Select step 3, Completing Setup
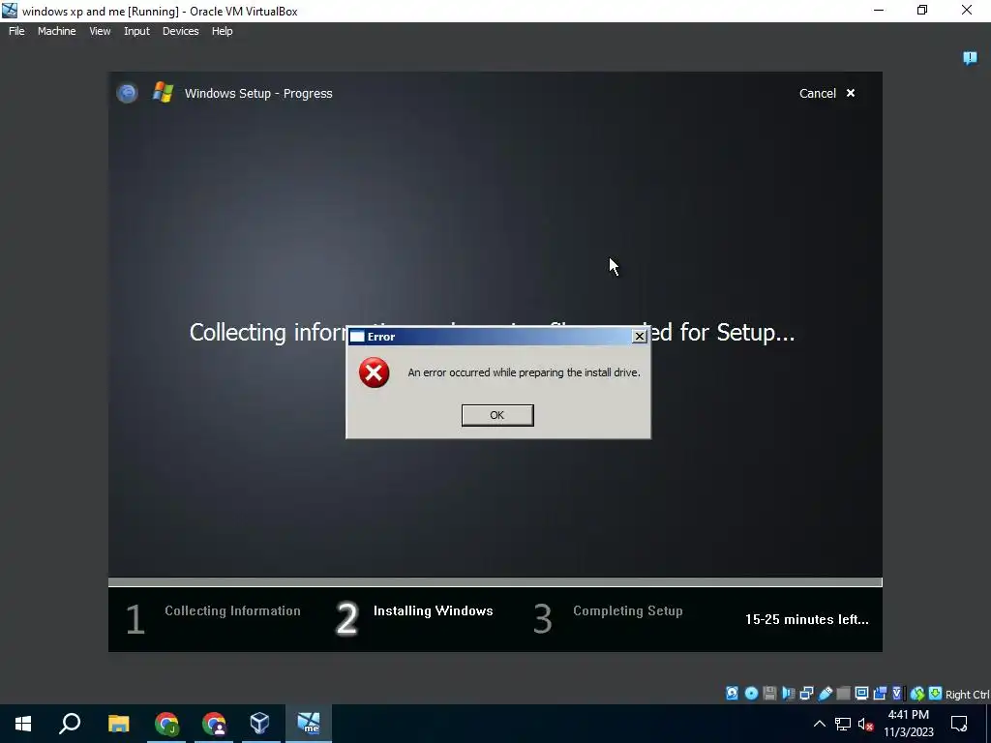The height and width of the screenshot is (743, 991). point(608,617)
